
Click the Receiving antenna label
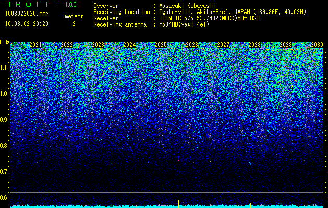(120, 24)
